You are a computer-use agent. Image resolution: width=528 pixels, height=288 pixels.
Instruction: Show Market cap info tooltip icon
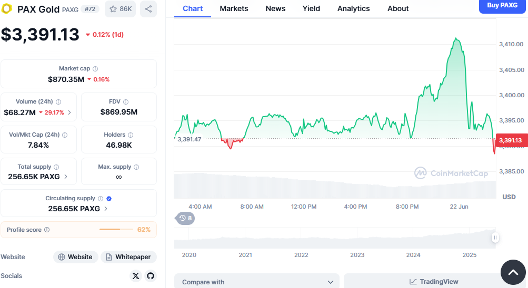(x=95, y=68)
